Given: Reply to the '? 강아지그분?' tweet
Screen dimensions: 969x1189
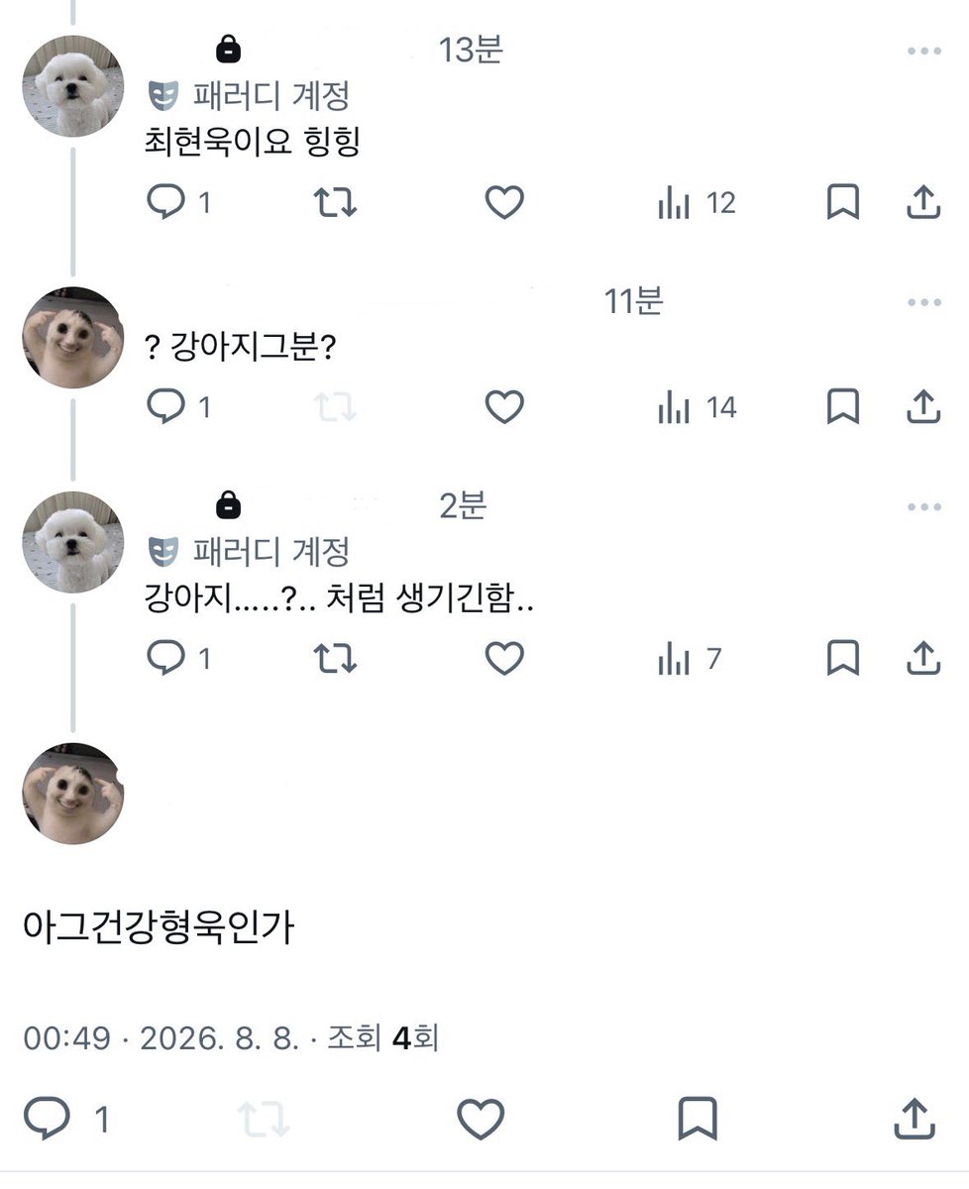Looking at the screenshot, I should [178, 406].
